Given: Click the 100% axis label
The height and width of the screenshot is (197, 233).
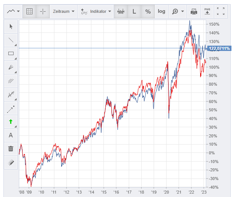Looking at the screenshot, I should pos(214,67).
